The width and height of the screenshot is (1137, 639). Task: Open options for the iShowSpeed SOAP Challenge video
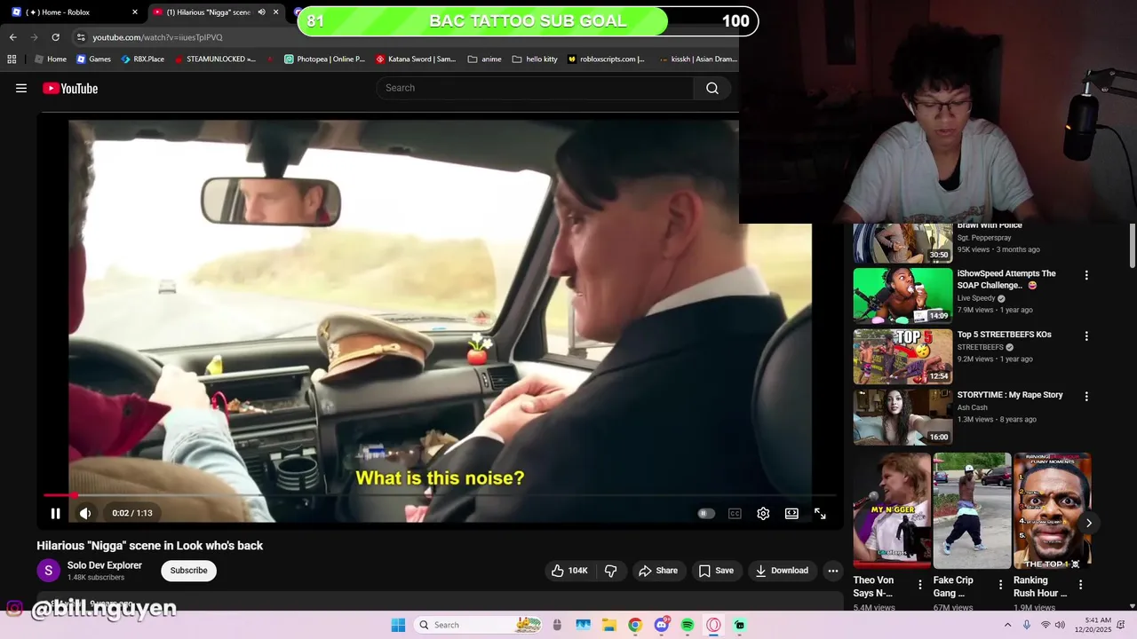[x=1085, y=275]
